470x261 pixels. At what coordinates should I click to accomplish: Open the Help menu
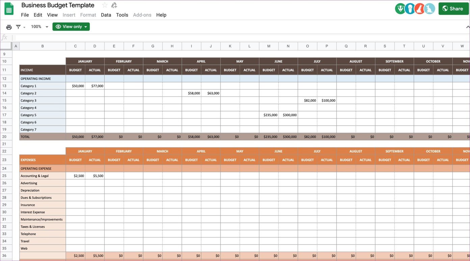(161, 15)
